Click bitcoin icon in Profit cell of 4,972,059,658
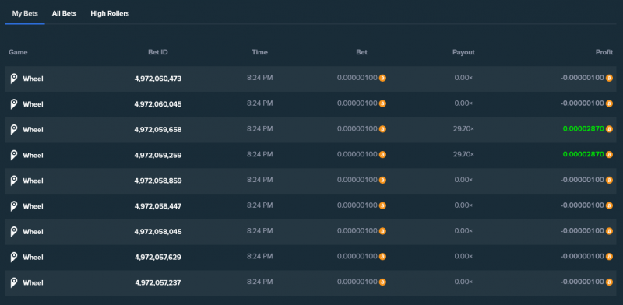Screen dimensions: 623x305 609,129
